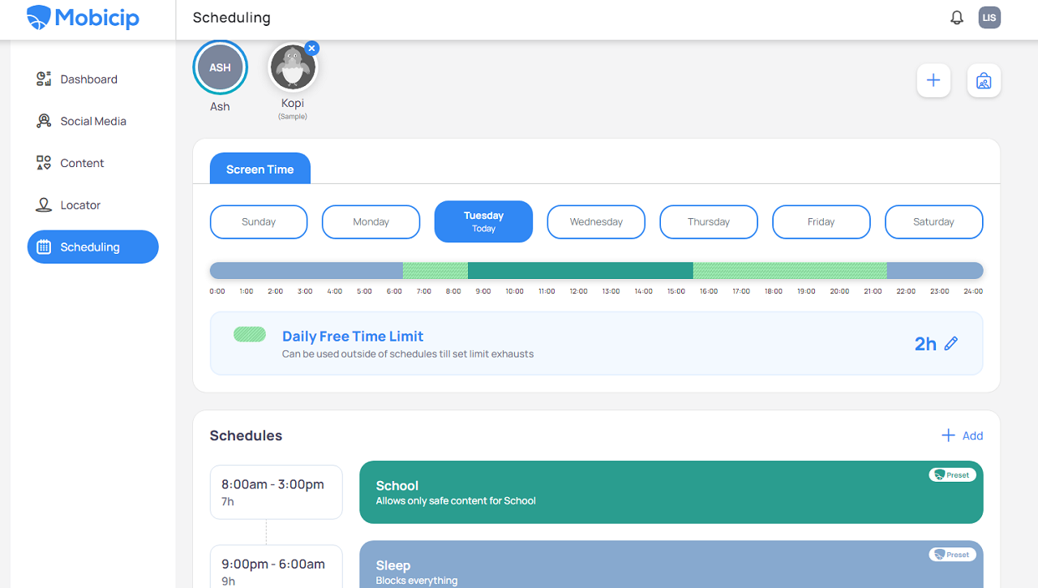Click the Content sidebar icon
This screenshot has height=588, width=1038.
coord(44,163)
